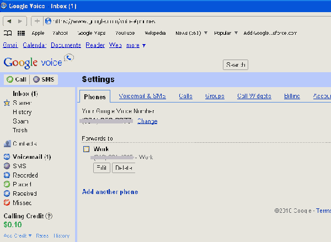Screen dimensions: 331x242
Task: Click the Contacts person icon
Action: point(7,144)
